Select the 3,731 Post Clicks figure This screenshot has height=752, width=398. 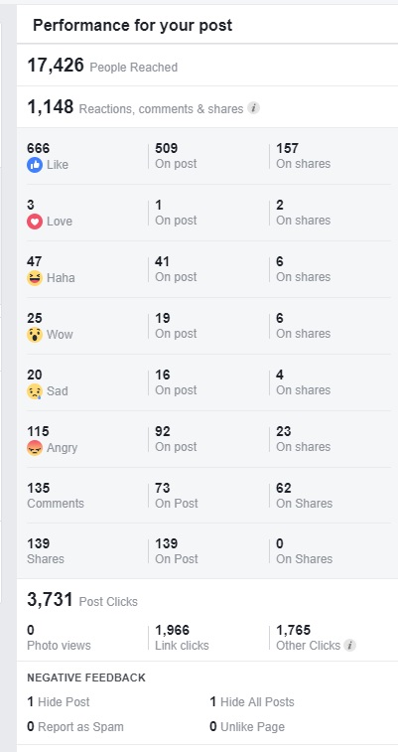(x=82, y=600)
